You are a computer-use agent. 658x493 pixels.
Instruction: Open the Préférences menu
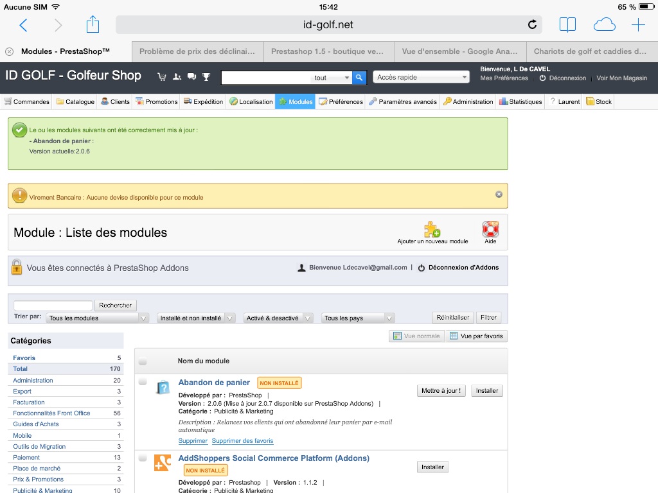341,102
